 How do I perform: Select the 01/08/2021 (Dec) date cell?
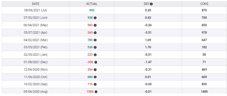[x=36, y=62]
